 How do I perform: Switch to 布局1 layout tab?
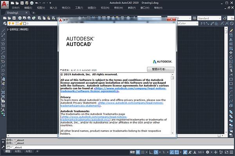[x=18, y=151]
